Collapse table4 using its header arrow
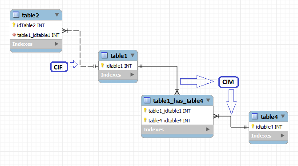The height and width of the screenshot is (166, 298). pos(283,116)
